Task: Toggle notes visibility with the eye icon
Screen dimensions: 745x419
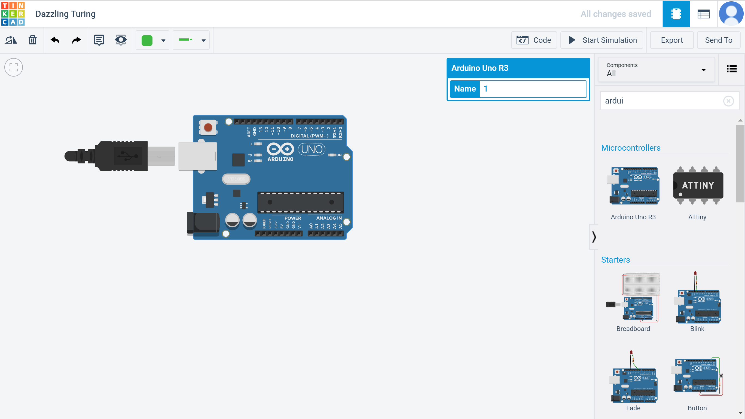Action: point(121,40)
